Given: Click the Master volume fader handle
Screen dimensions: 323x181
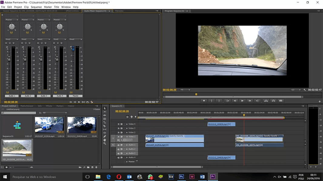Looking at the screenshot, I should pos(72,48).
